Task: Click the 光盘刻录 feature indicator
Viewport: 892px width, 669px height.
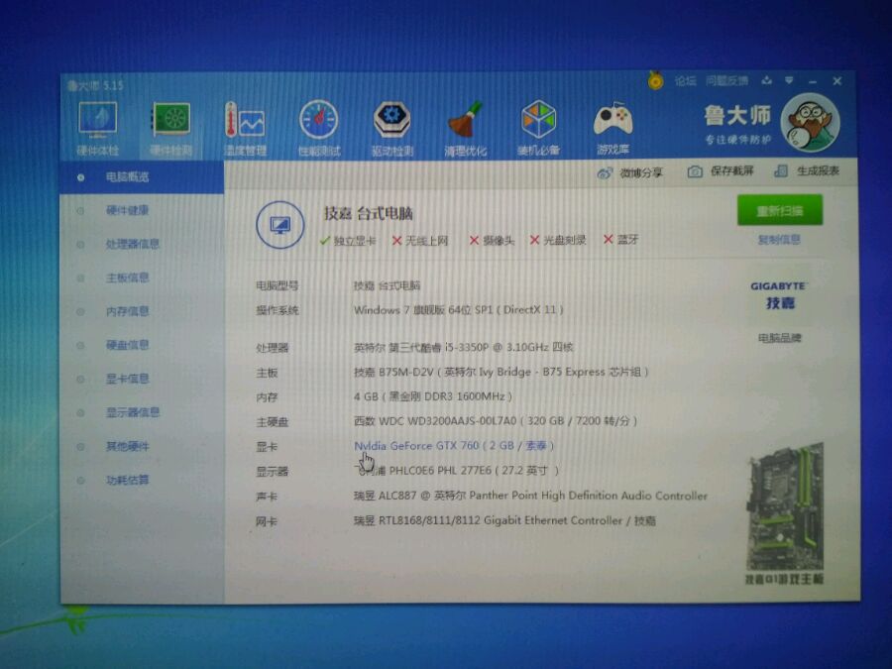Action: pos(558,240)
